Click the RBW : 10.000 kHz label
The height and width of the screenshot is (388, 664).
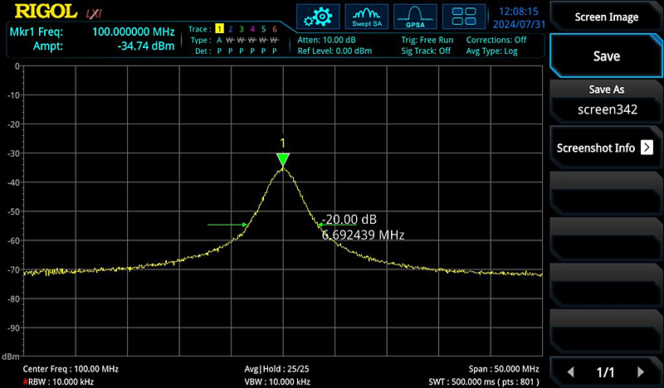click(x=58, y=381)
